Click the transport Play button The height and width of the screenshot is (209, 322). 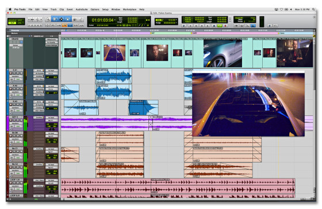coord(220,26)
